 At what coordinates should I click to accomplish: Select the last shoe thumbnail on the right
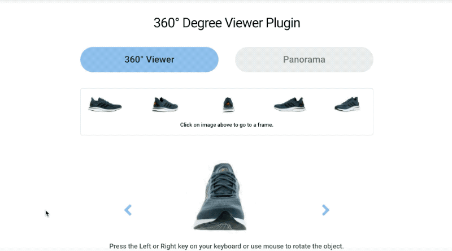[347, 104]
